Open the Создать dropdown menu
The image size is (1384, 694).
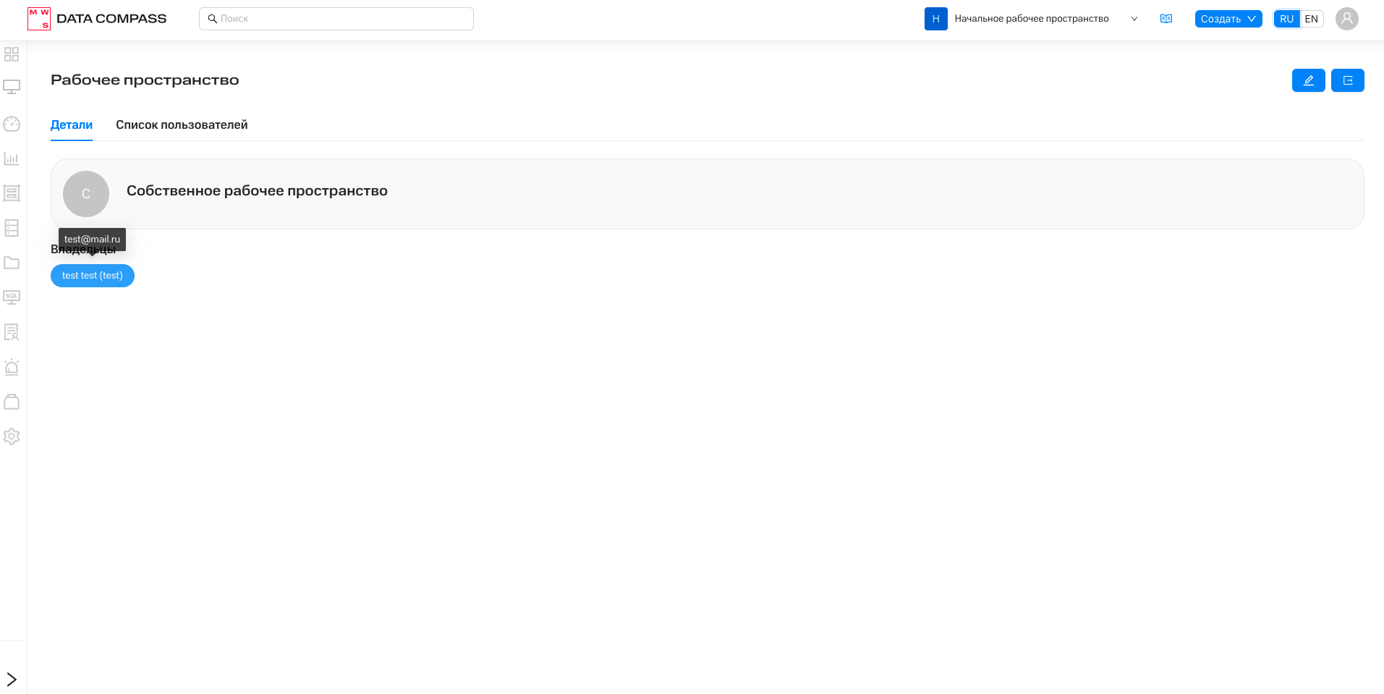tap(1228, 19)
